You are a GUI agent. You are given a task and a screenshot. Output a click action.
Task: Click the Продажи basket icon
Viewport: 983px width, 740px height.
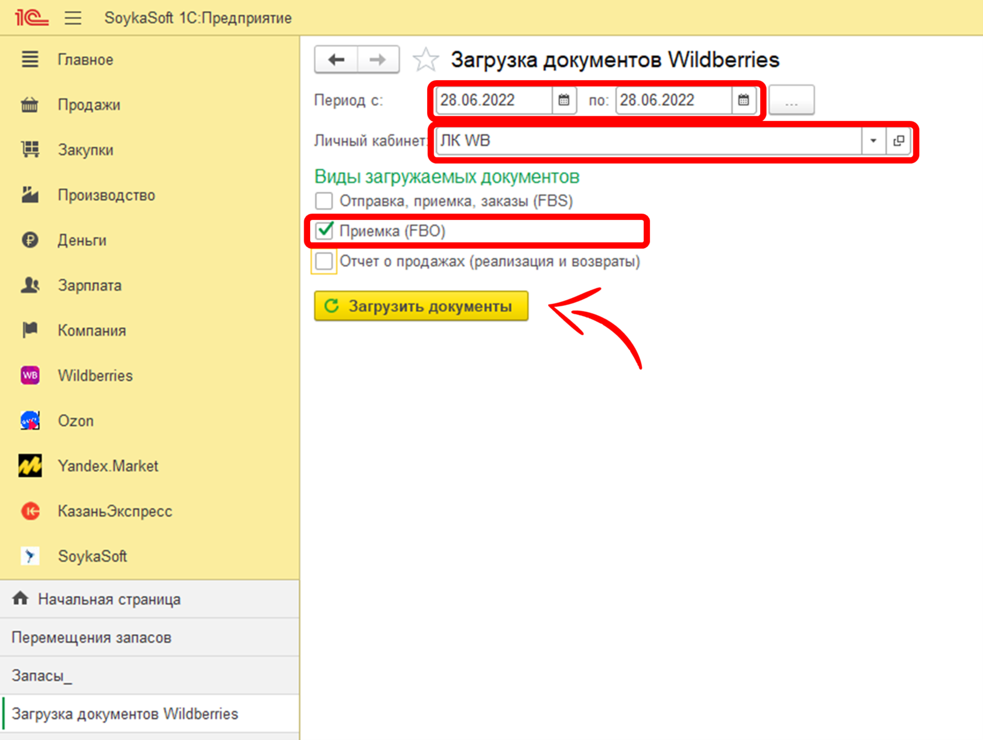(x=30, y=105)
